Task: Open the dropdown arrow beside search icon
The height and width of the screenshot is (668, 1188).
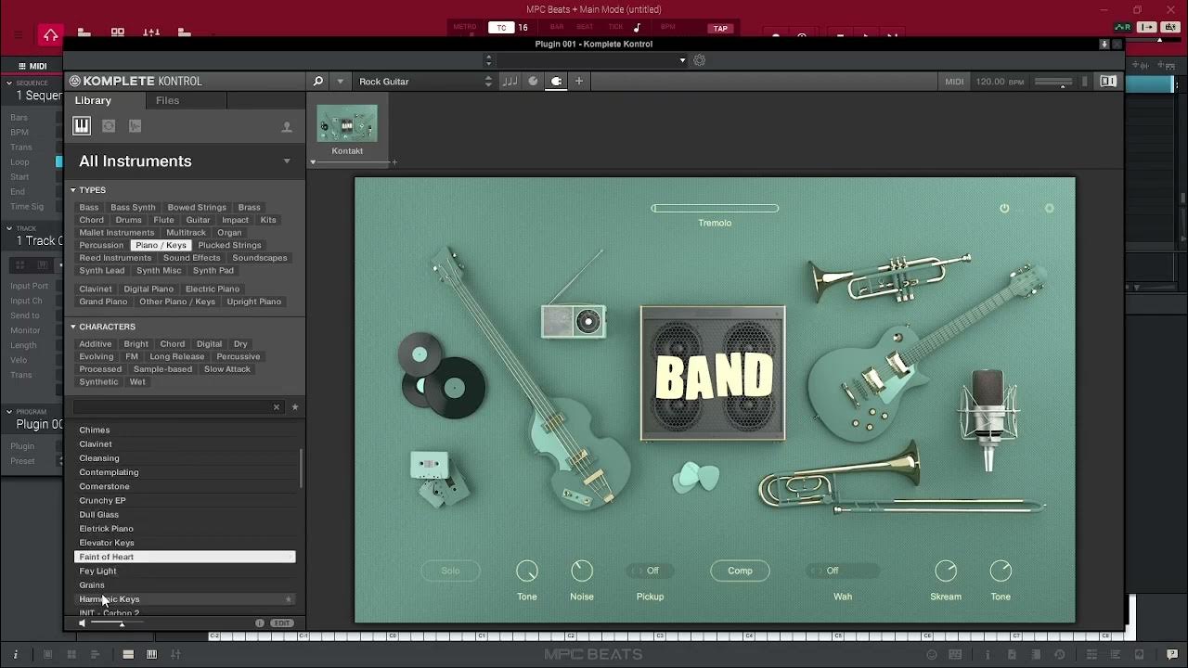Action: click(x=340, y=82)
